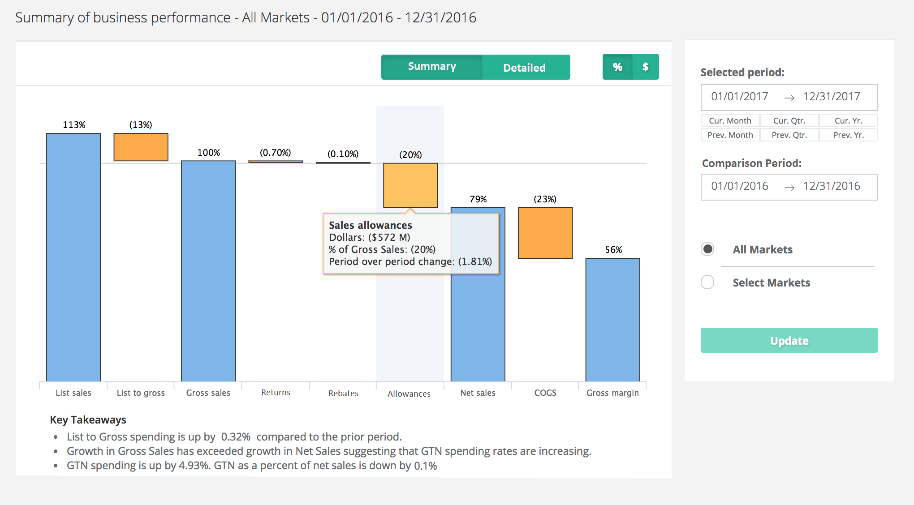Switch to the Detailed tab
This screenshot has width=914, height=505.
tap(524, 68)
